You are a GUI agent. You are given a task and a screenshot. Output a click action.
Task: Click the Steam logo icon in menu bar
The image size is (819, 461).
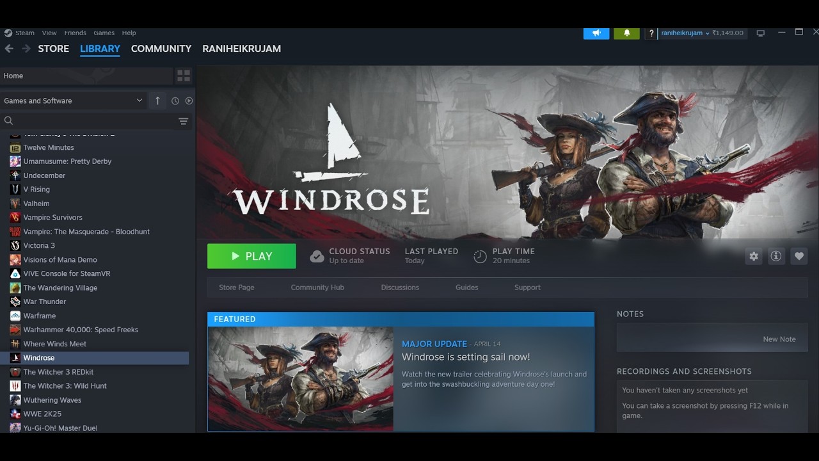[8, 33]
